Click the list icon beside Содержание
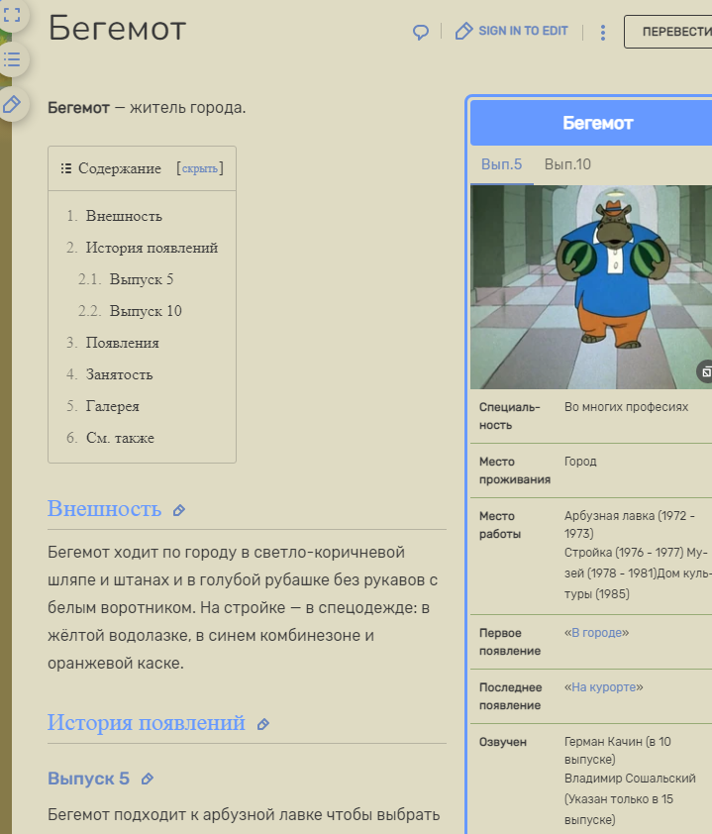This screenshot has height=834, width=712. click(66, 168)
